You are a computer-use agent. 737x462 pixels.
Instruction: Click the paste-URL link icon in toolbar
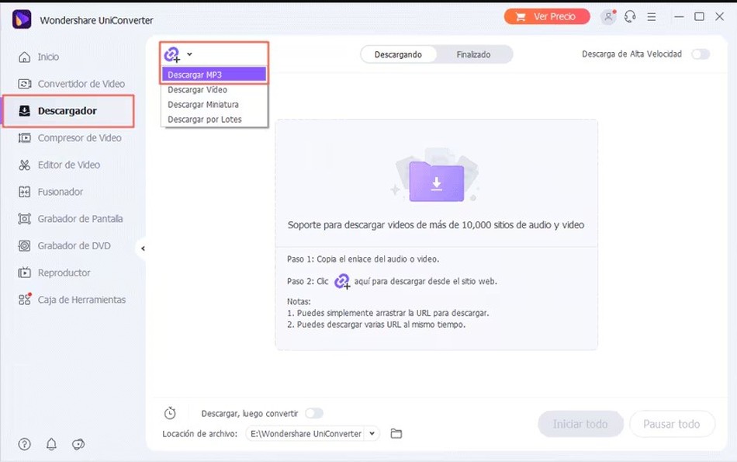(x=172, y=54)
